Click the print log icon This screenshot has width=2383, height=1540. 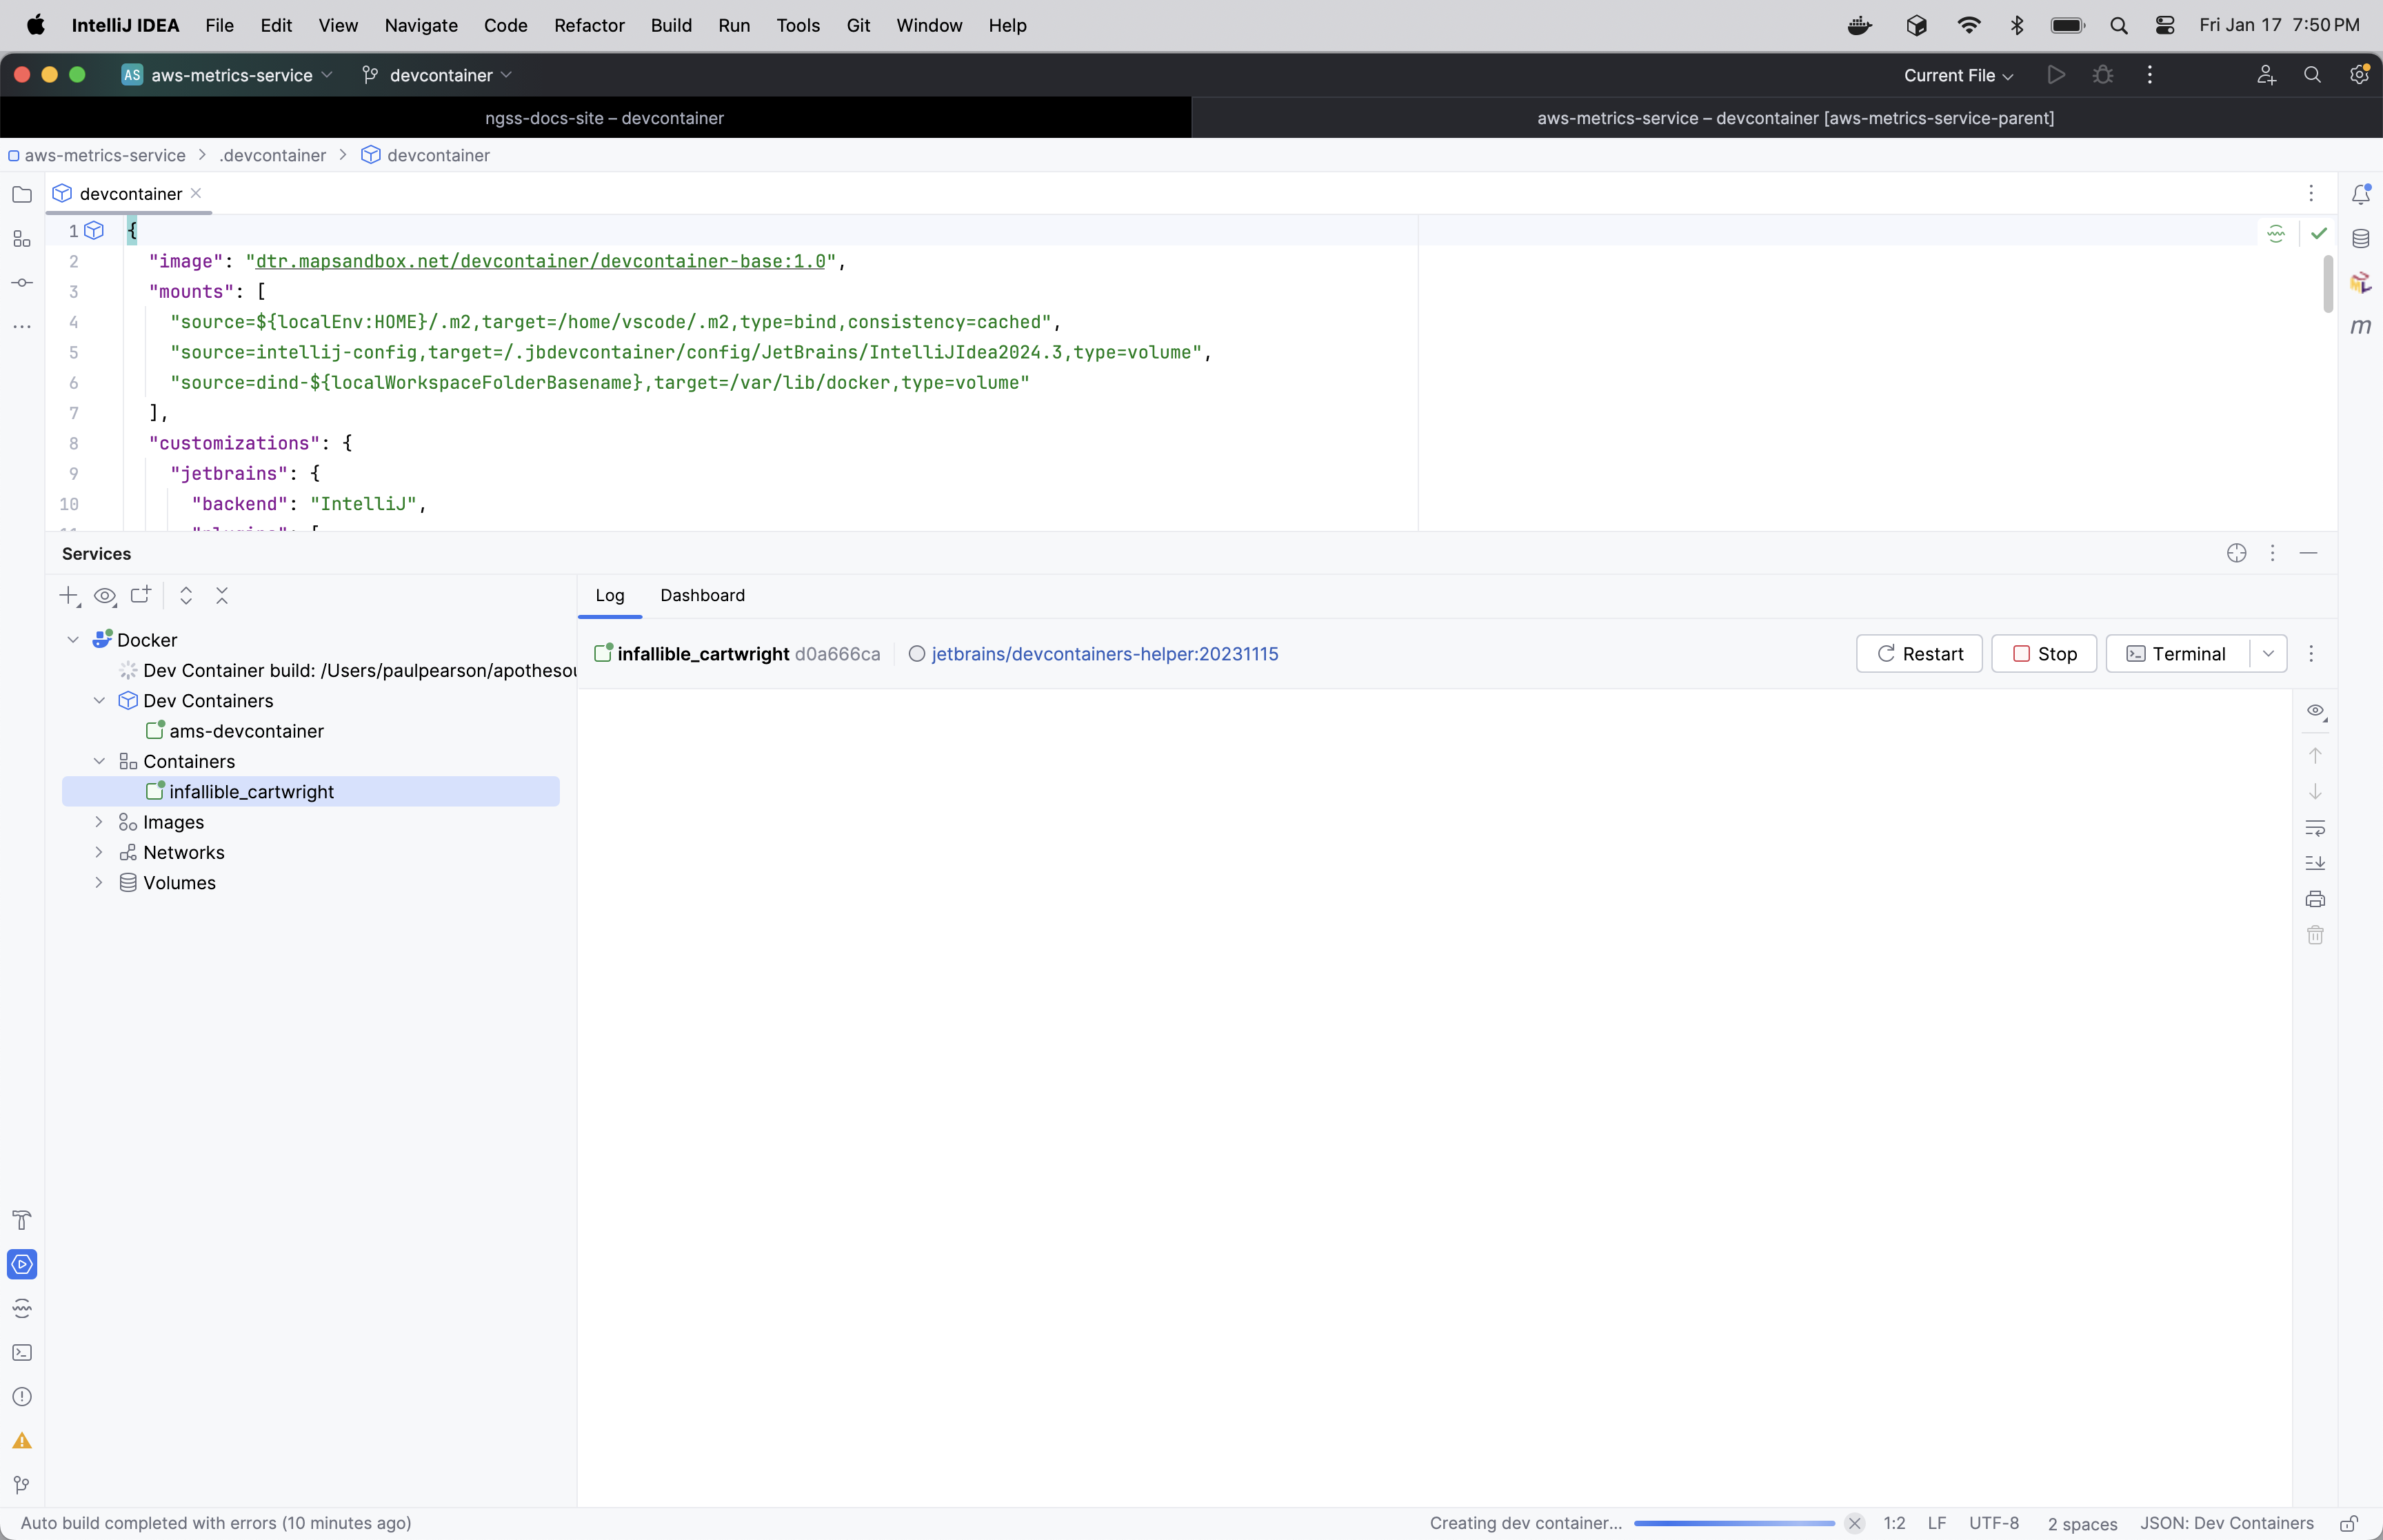point(2315,899)
